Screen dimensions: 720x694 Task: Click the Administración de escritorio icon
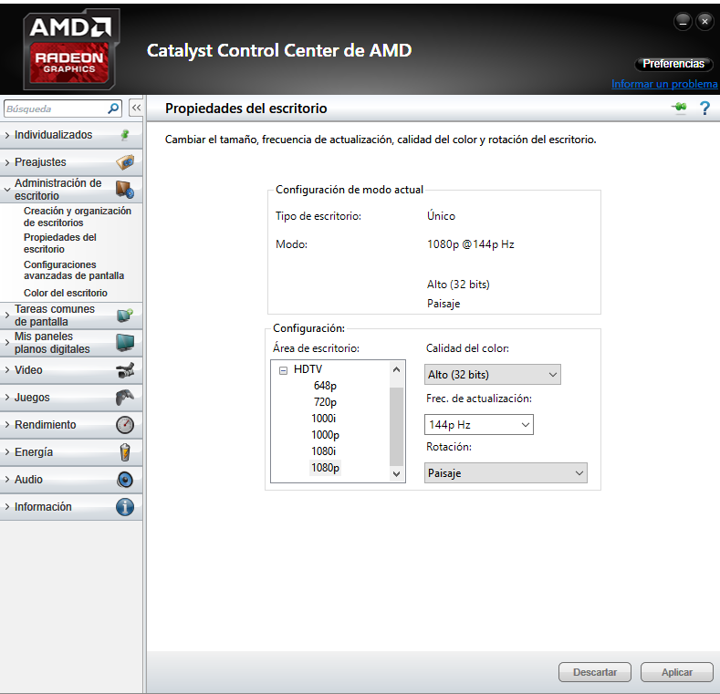[125, 189]
